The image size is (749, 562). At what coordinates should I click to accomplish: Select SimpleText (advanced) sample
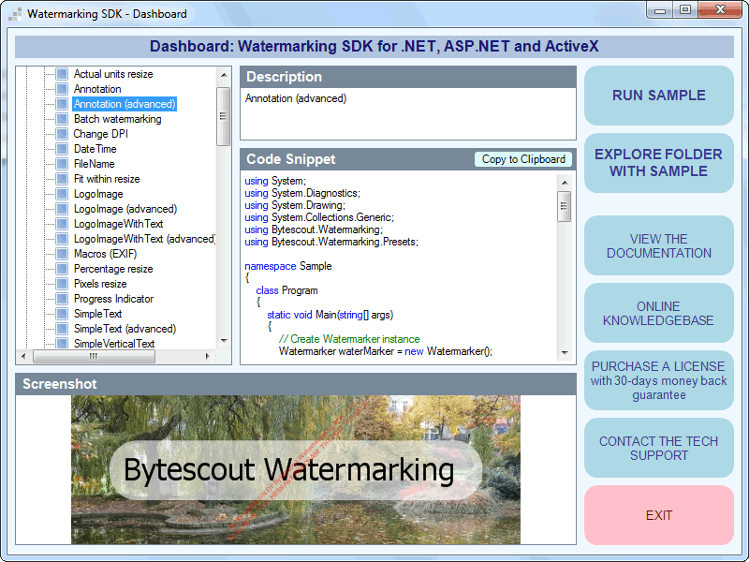(x=125, y=329)
